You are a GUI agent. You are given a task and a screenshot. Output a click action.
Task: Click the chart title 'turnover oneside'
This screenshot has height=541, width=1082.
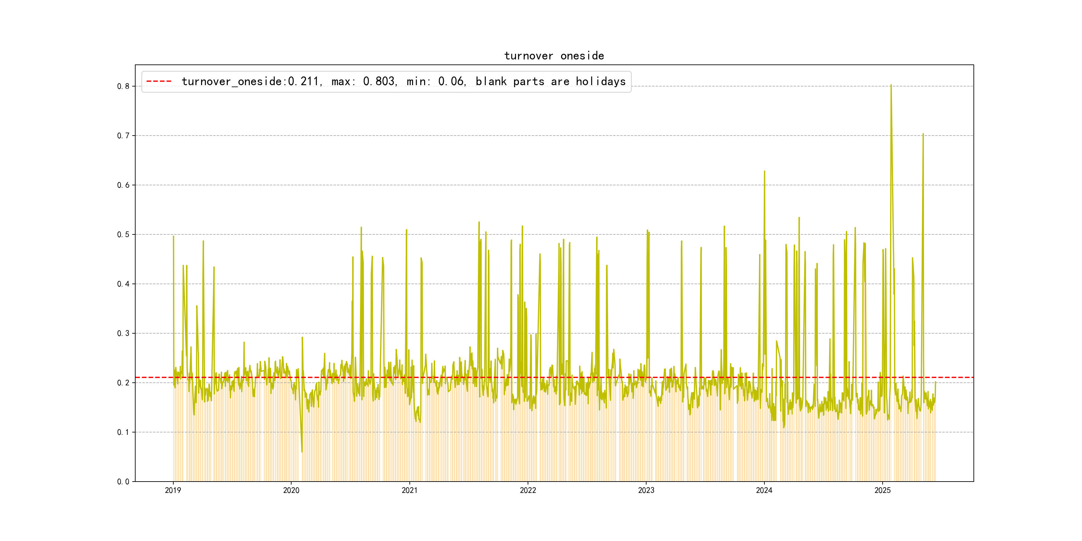click(554, 56)
